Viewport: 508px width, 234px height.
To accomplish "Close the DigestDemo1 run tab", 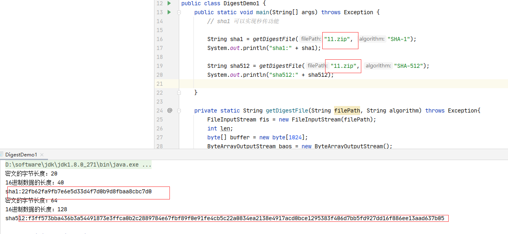I will pyautogui.click(x=42, y=155).
